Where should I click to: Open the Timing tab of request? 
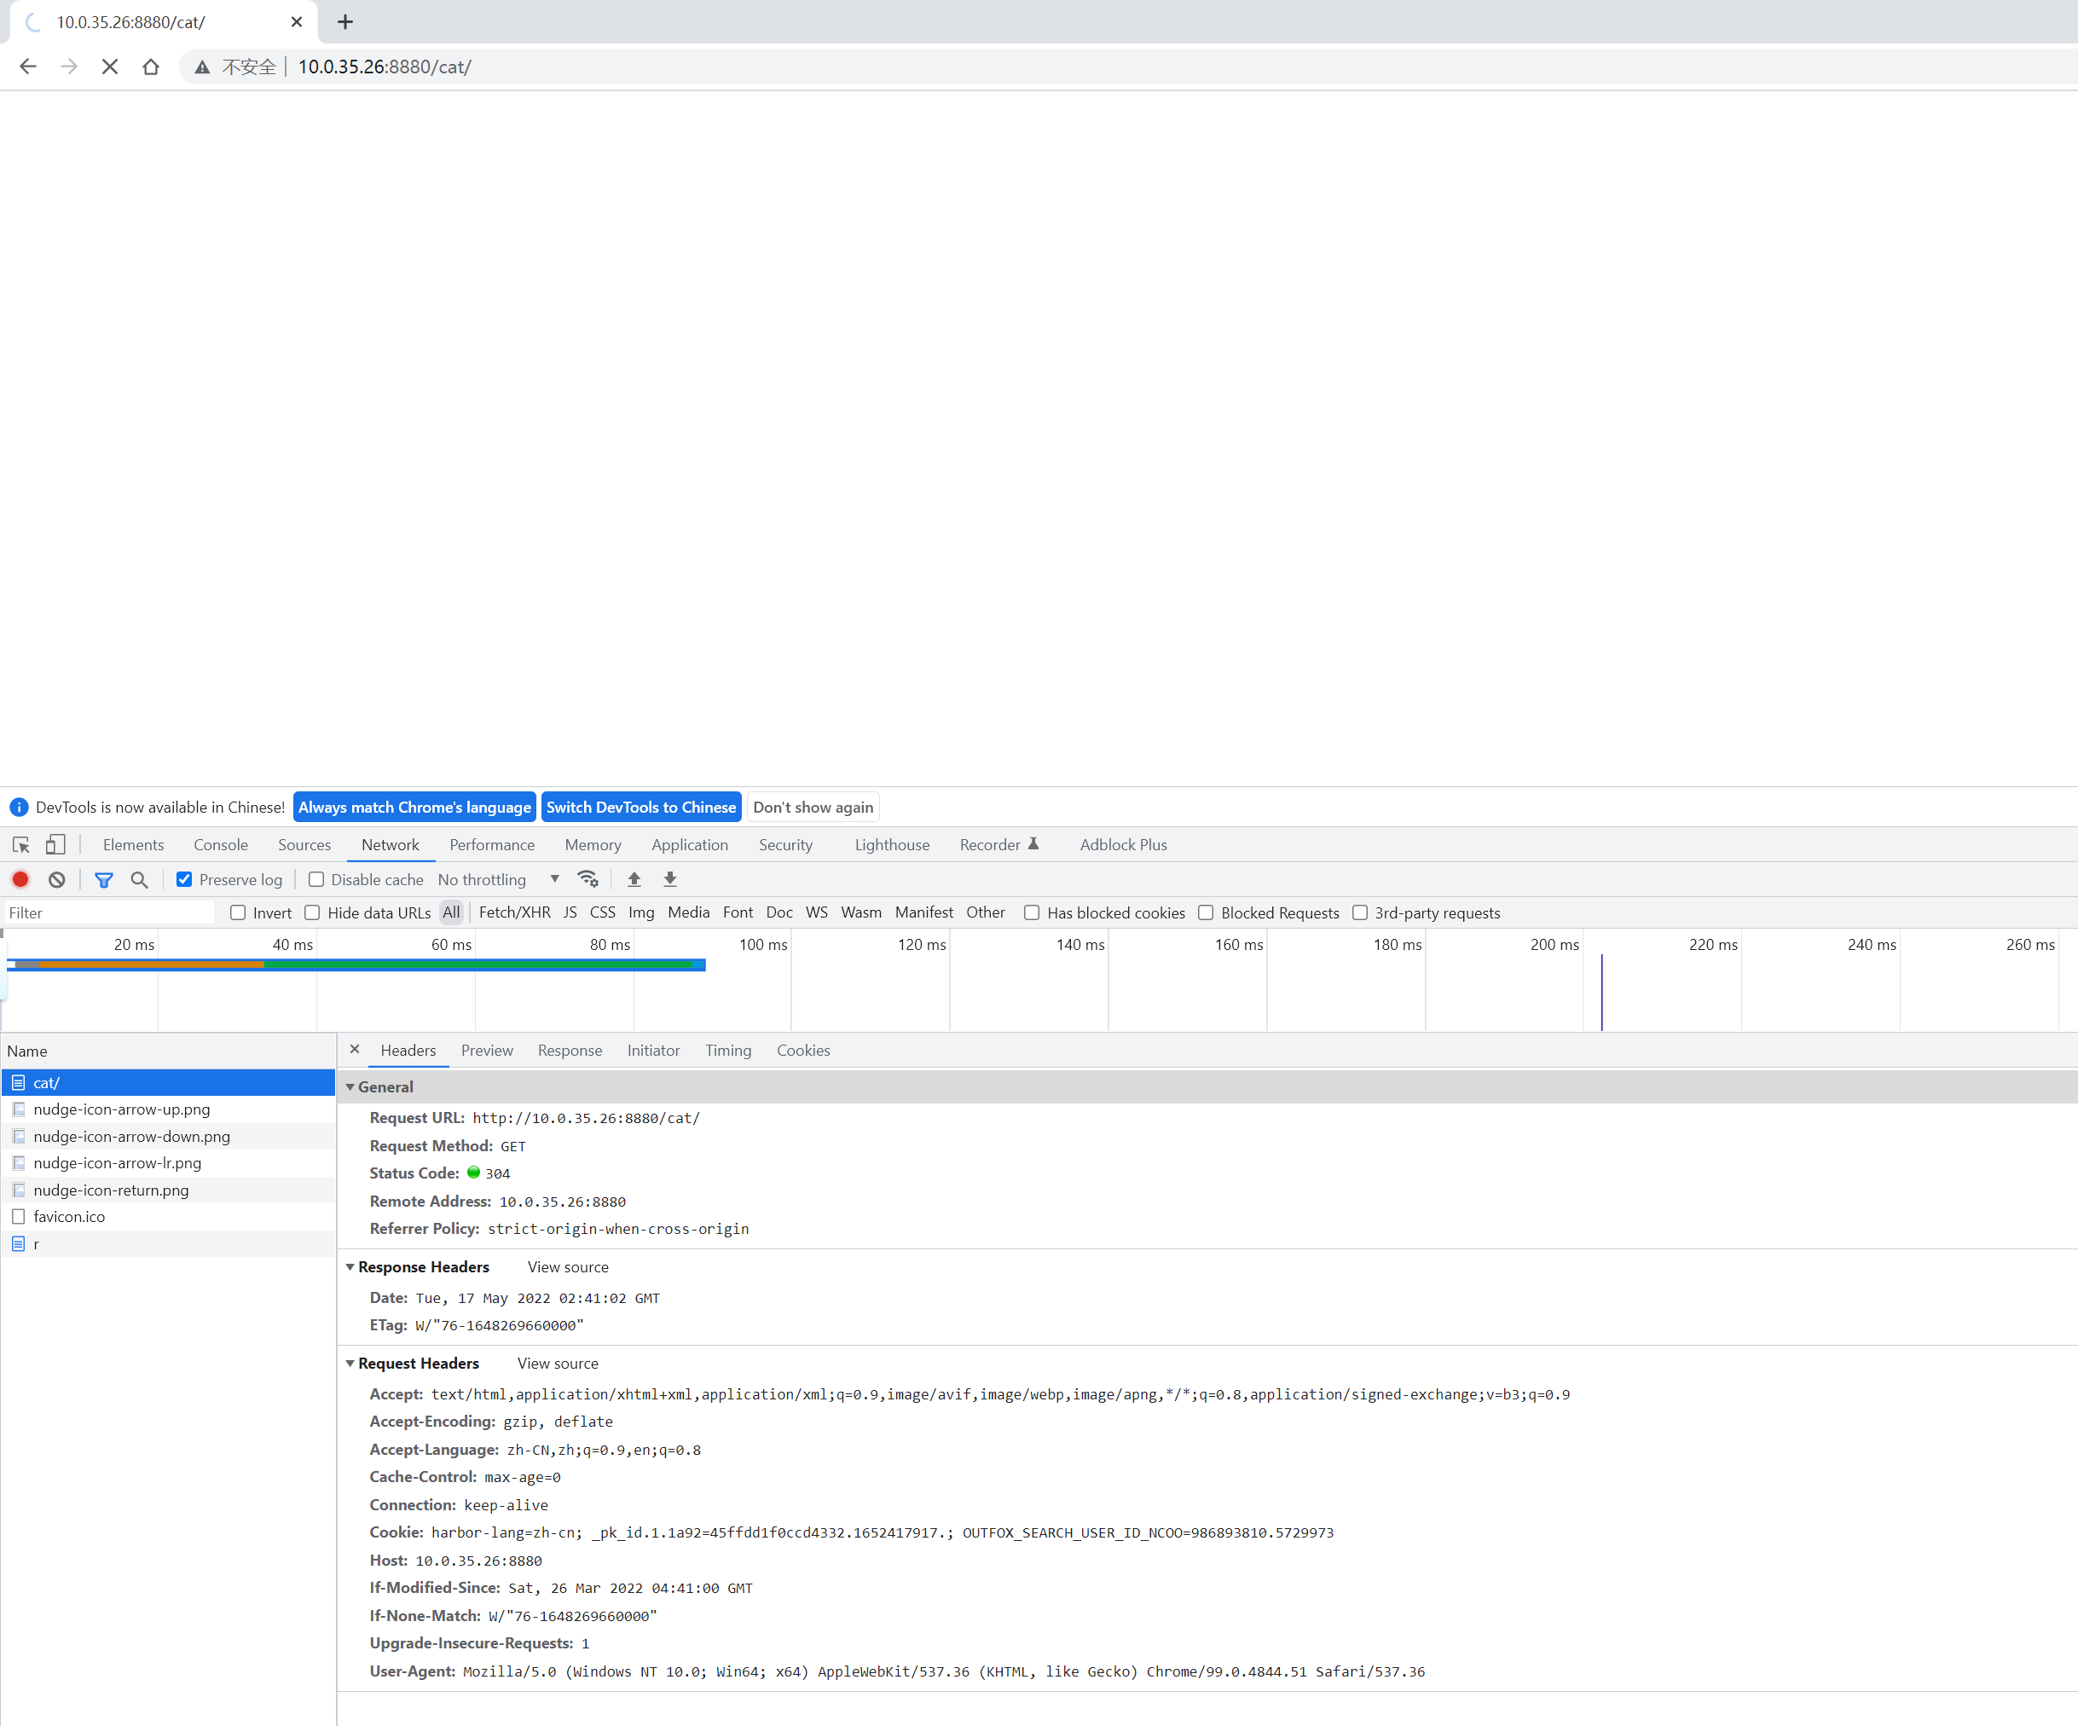(727, 1050)
